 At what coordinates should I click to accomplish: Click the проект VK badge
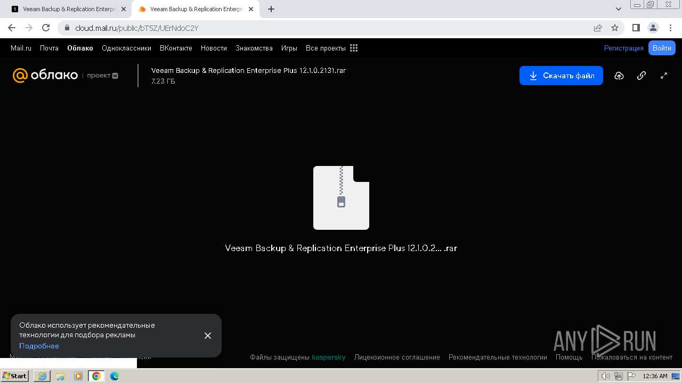(x=102, y=76)
